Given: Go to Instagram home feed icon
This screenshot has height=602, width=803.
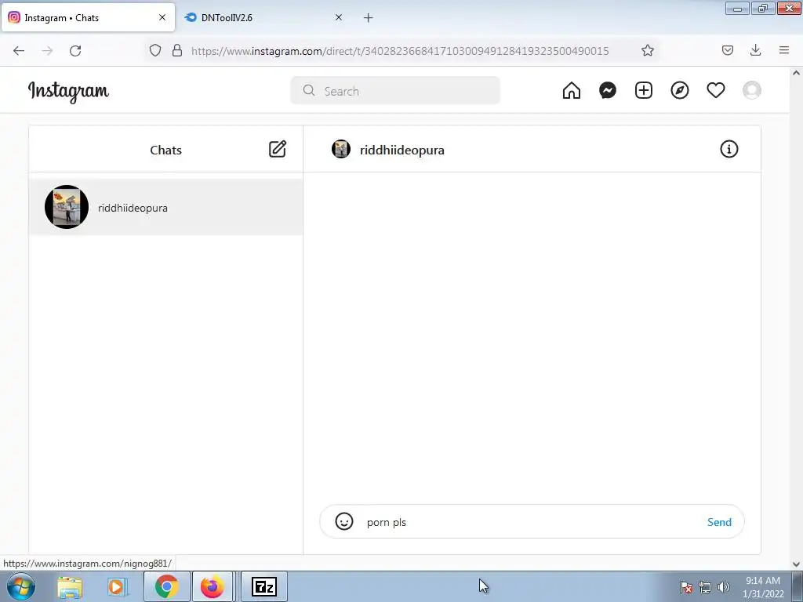Looking at the screenshot, I should tap(572, 91).
